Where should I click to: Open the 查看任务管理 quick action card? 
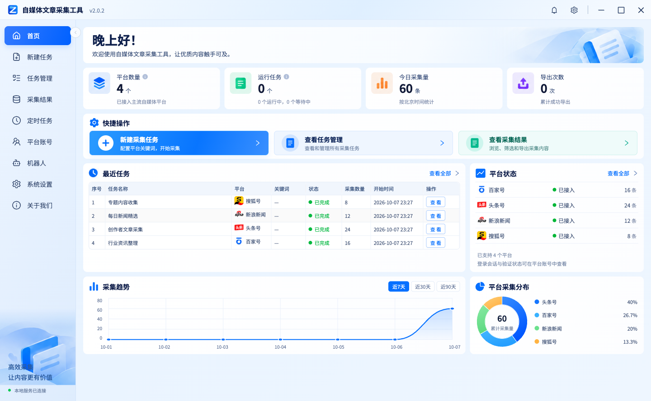363,143
